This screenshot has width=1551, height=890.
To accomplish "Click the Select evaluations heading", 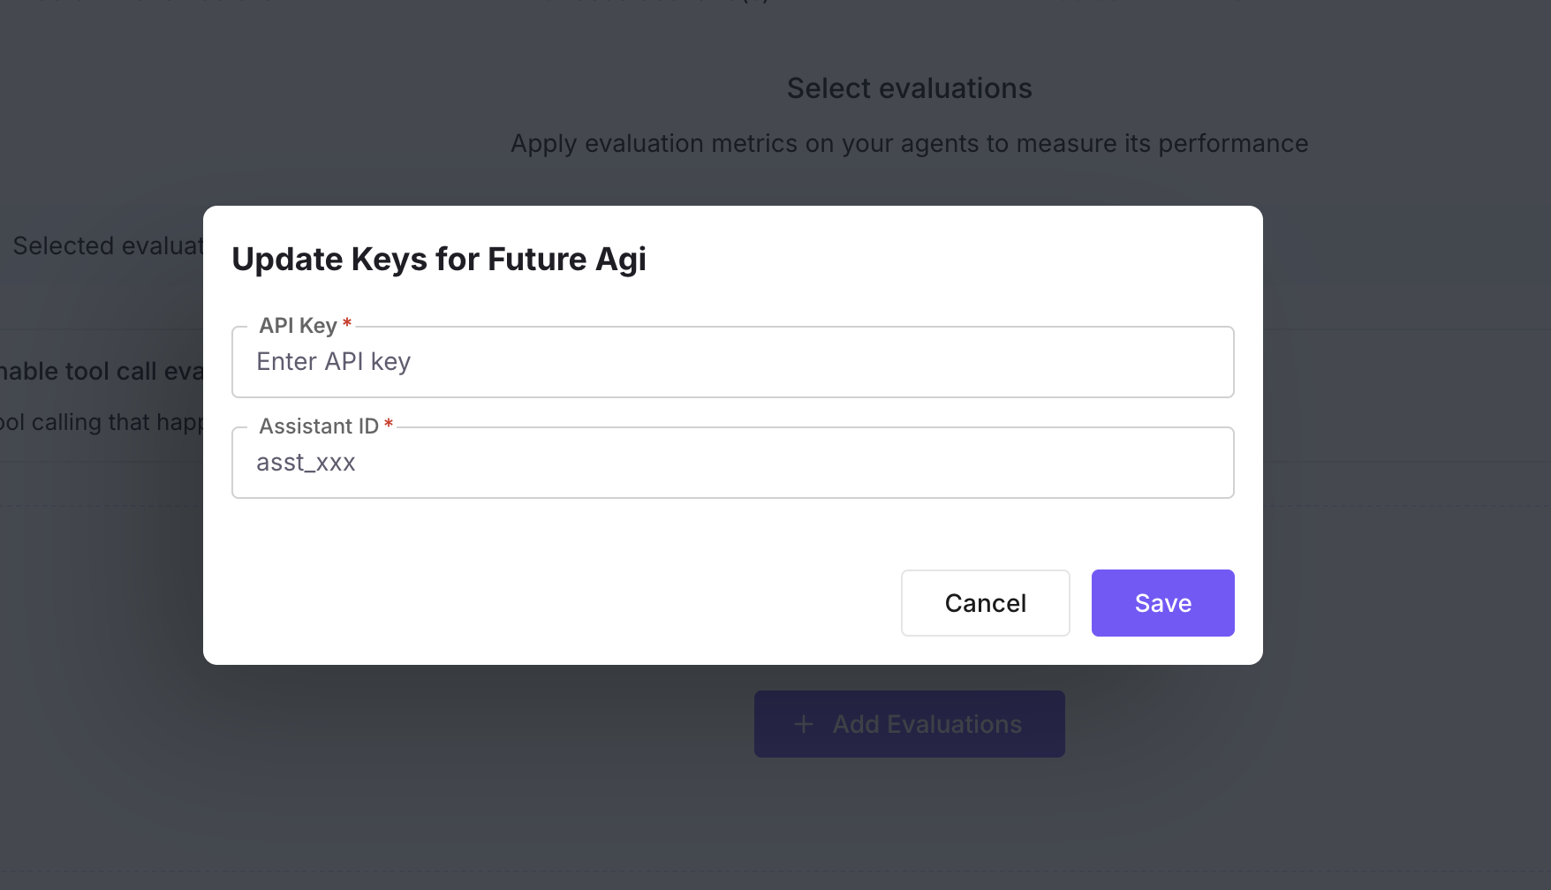I will (908, 87).
